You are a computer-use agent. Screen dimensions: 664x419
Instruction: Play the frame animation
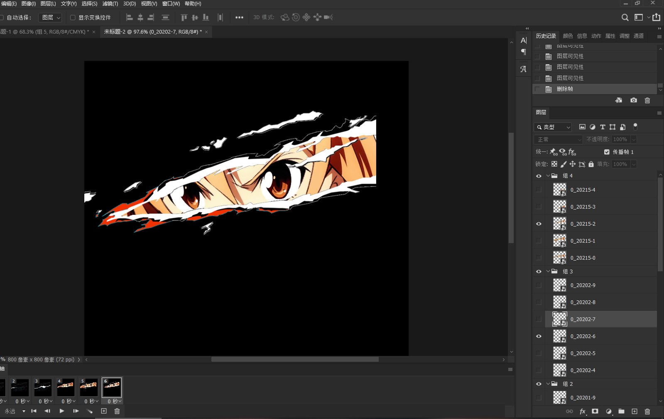pyautogui.click(x=62, y=411)
